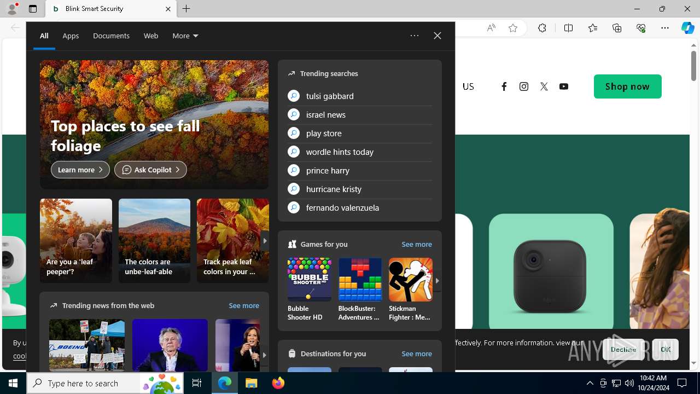Open a new Edge tab
The image size is (700, 394).
(x=186, y=9)
